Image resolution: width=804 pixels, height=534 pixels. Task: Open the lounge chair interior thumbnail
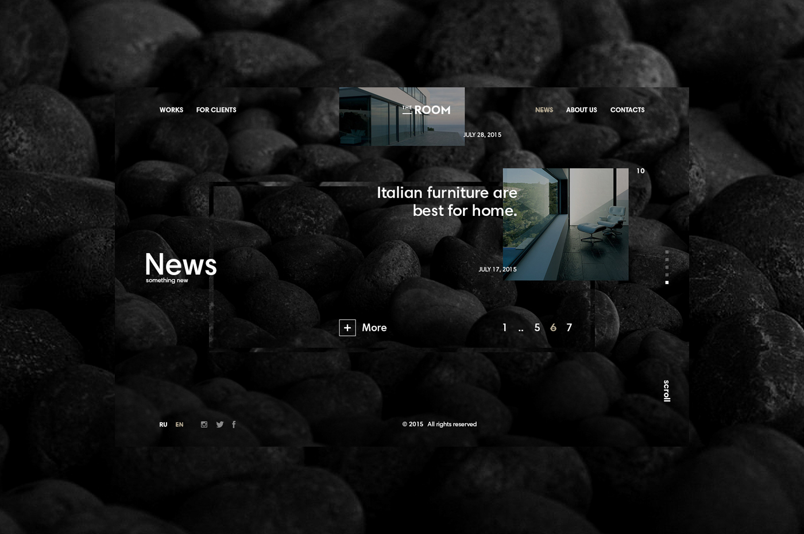tap(566, 225)
